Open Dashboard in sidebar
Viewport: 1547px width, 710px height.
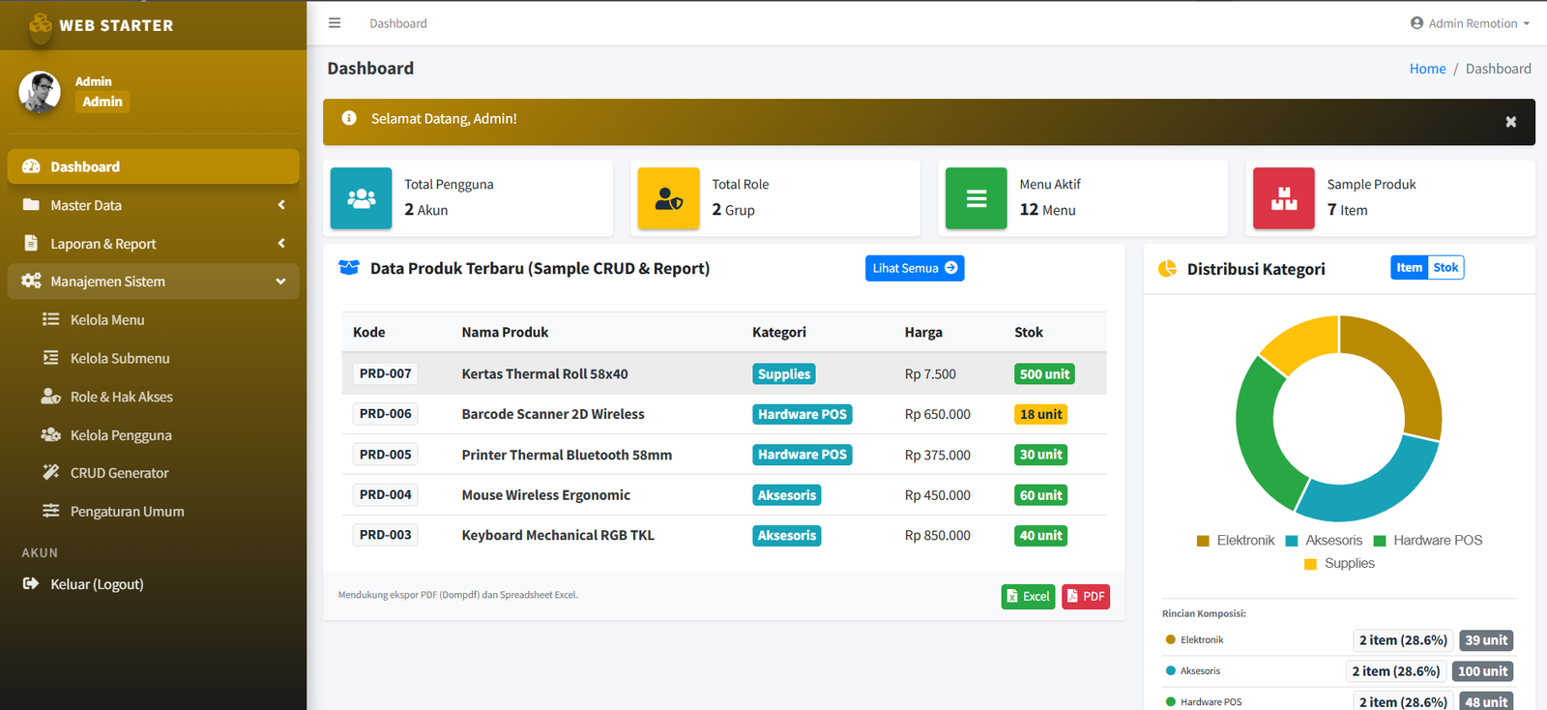point(154,166)
